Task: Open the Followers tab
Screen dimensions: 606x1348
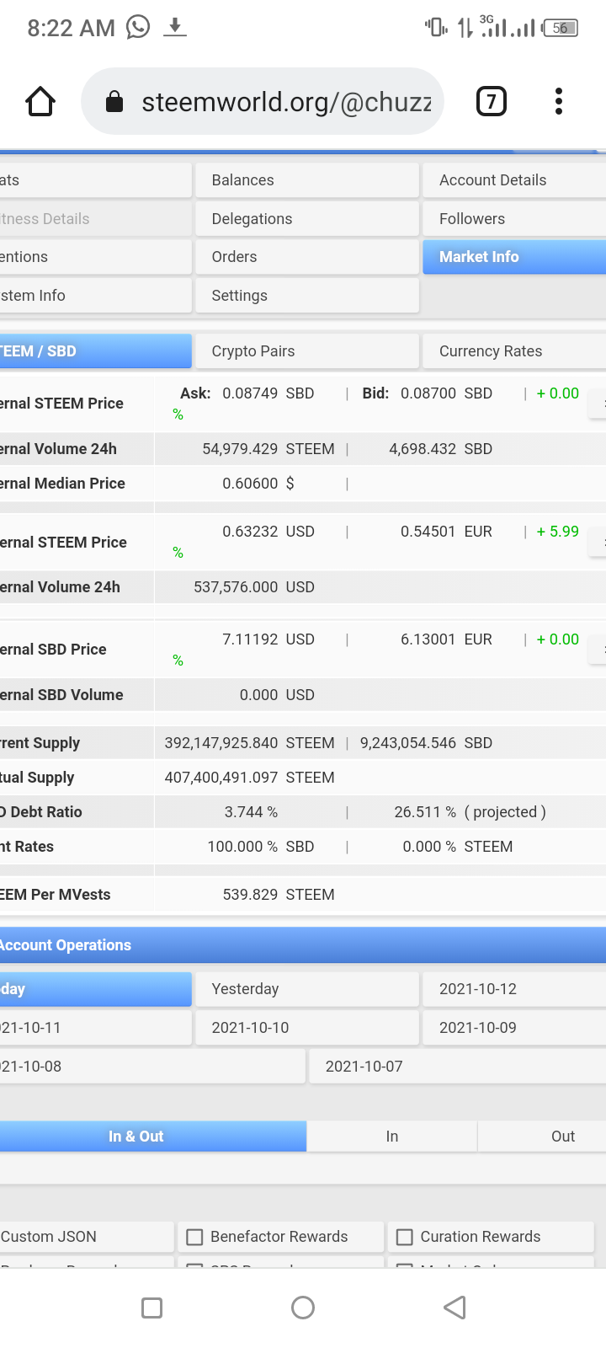Action: tap(514, 219)
